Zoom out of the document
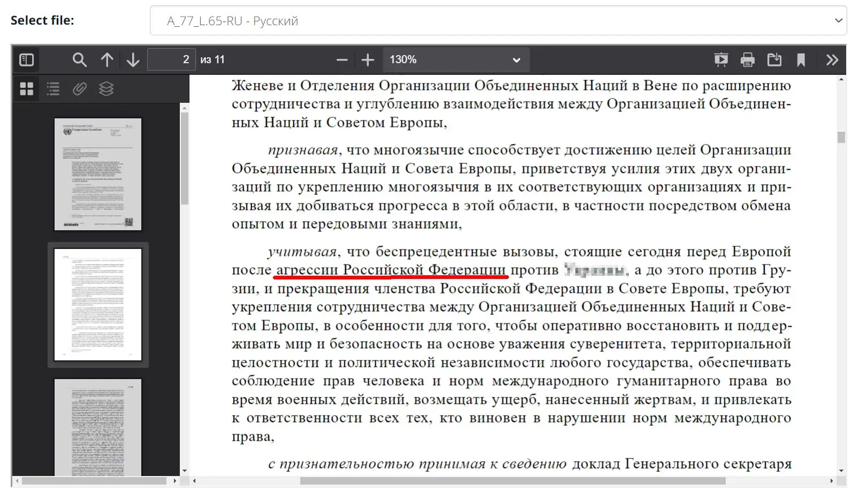This screenshot has height=491, width=859. click(x=342, y=59)
